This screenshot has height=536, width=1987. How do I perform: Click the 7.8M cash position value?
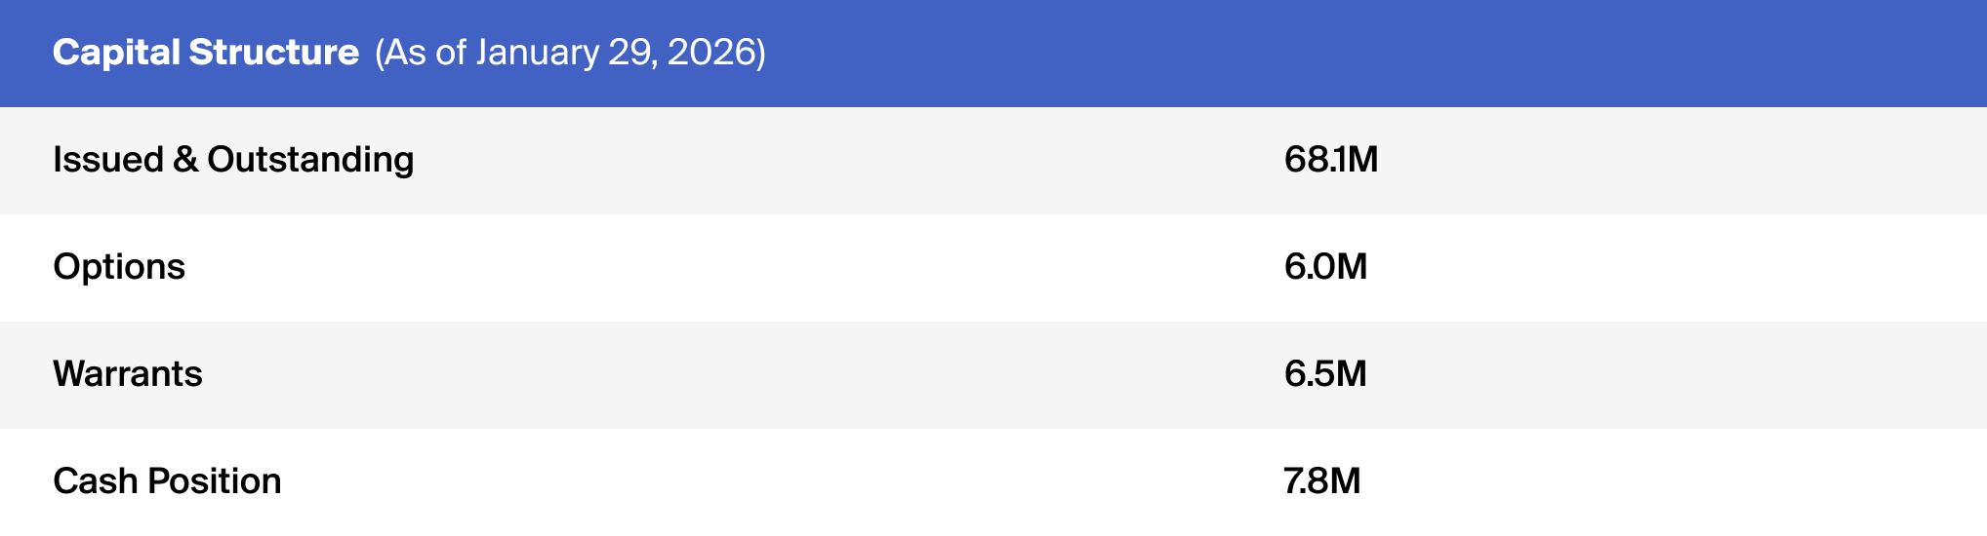[1321, 481]
